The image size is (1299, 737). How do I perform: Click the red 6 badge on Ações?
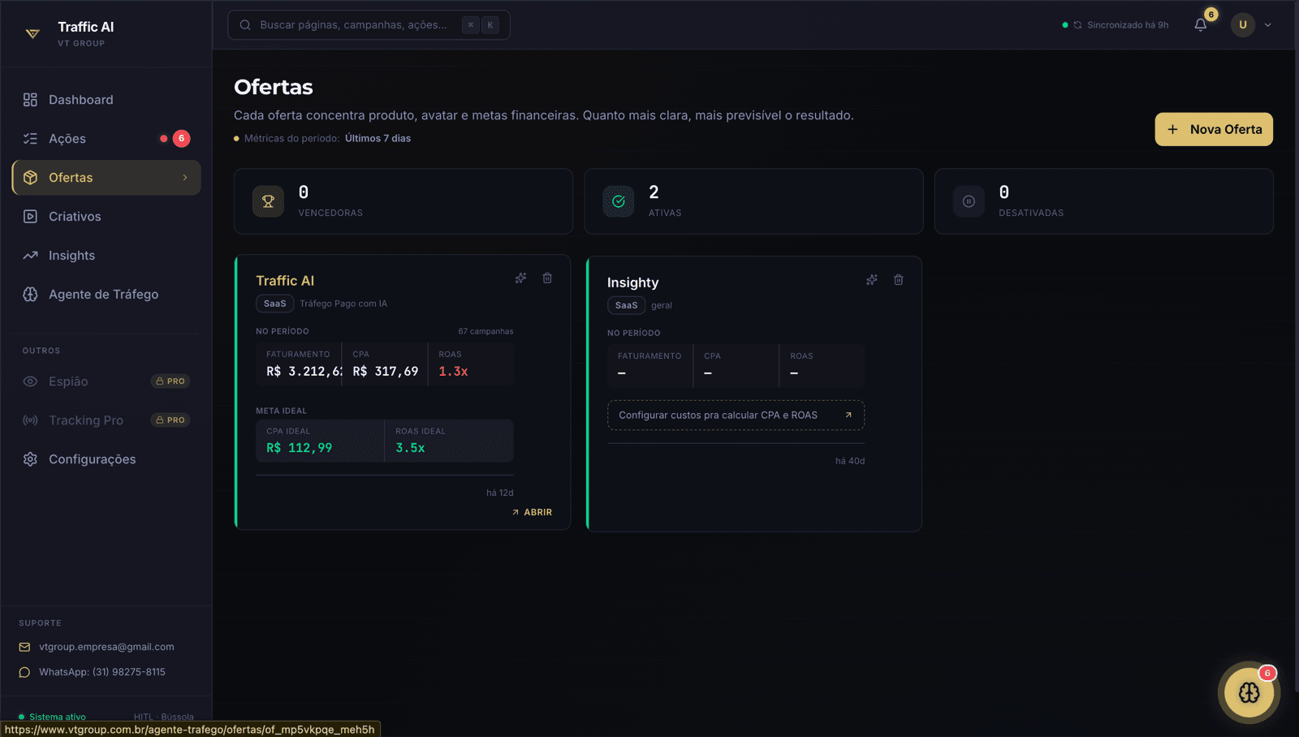pos(182,139)
